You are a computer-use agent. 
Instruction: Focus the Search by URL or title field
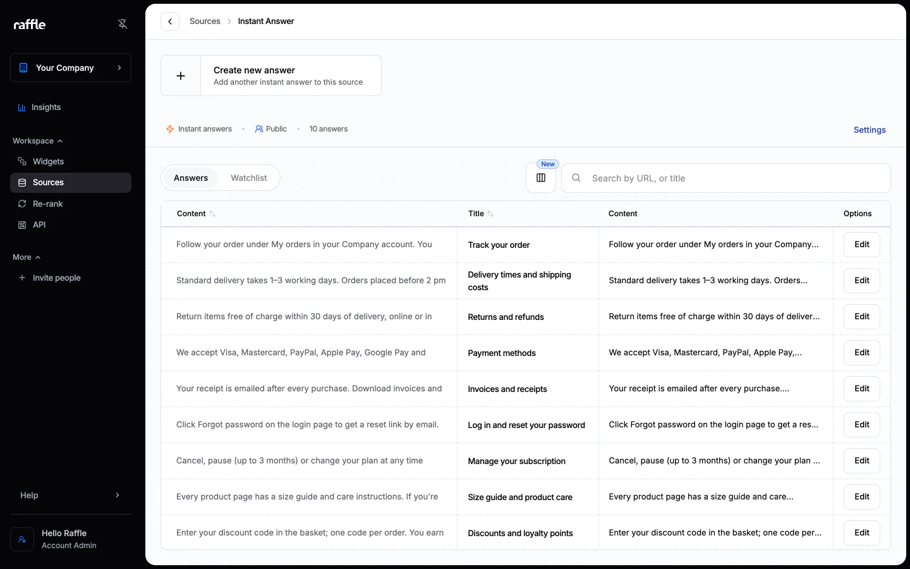[726, 178]
